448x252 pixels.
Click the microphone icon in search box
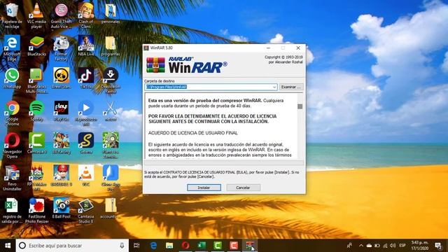(122, 246)
